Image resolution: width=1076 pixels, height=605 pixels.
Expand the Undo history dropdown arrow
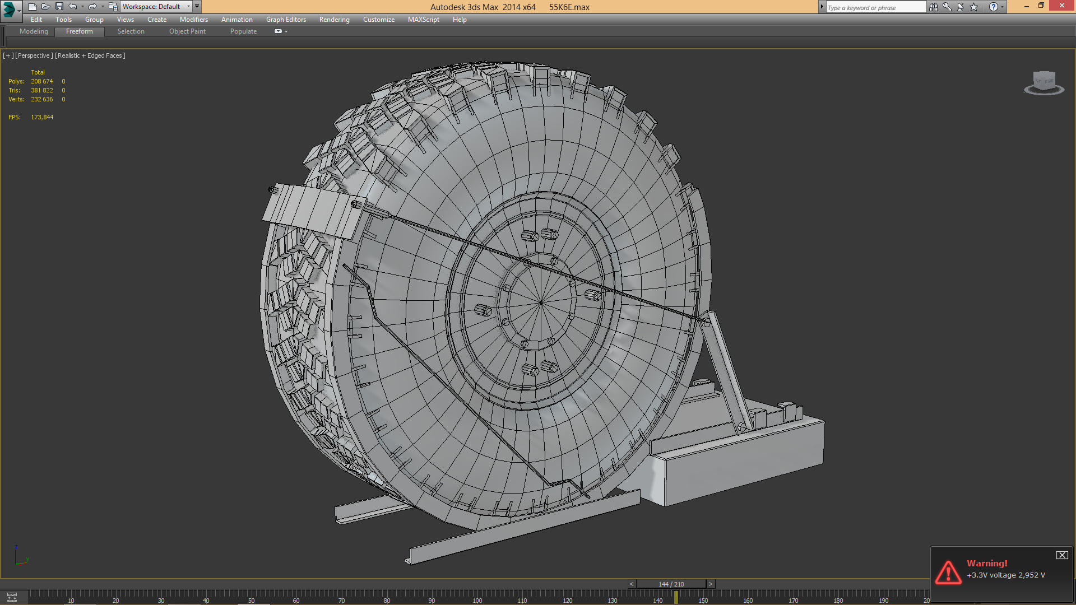(x=82, y=6)
